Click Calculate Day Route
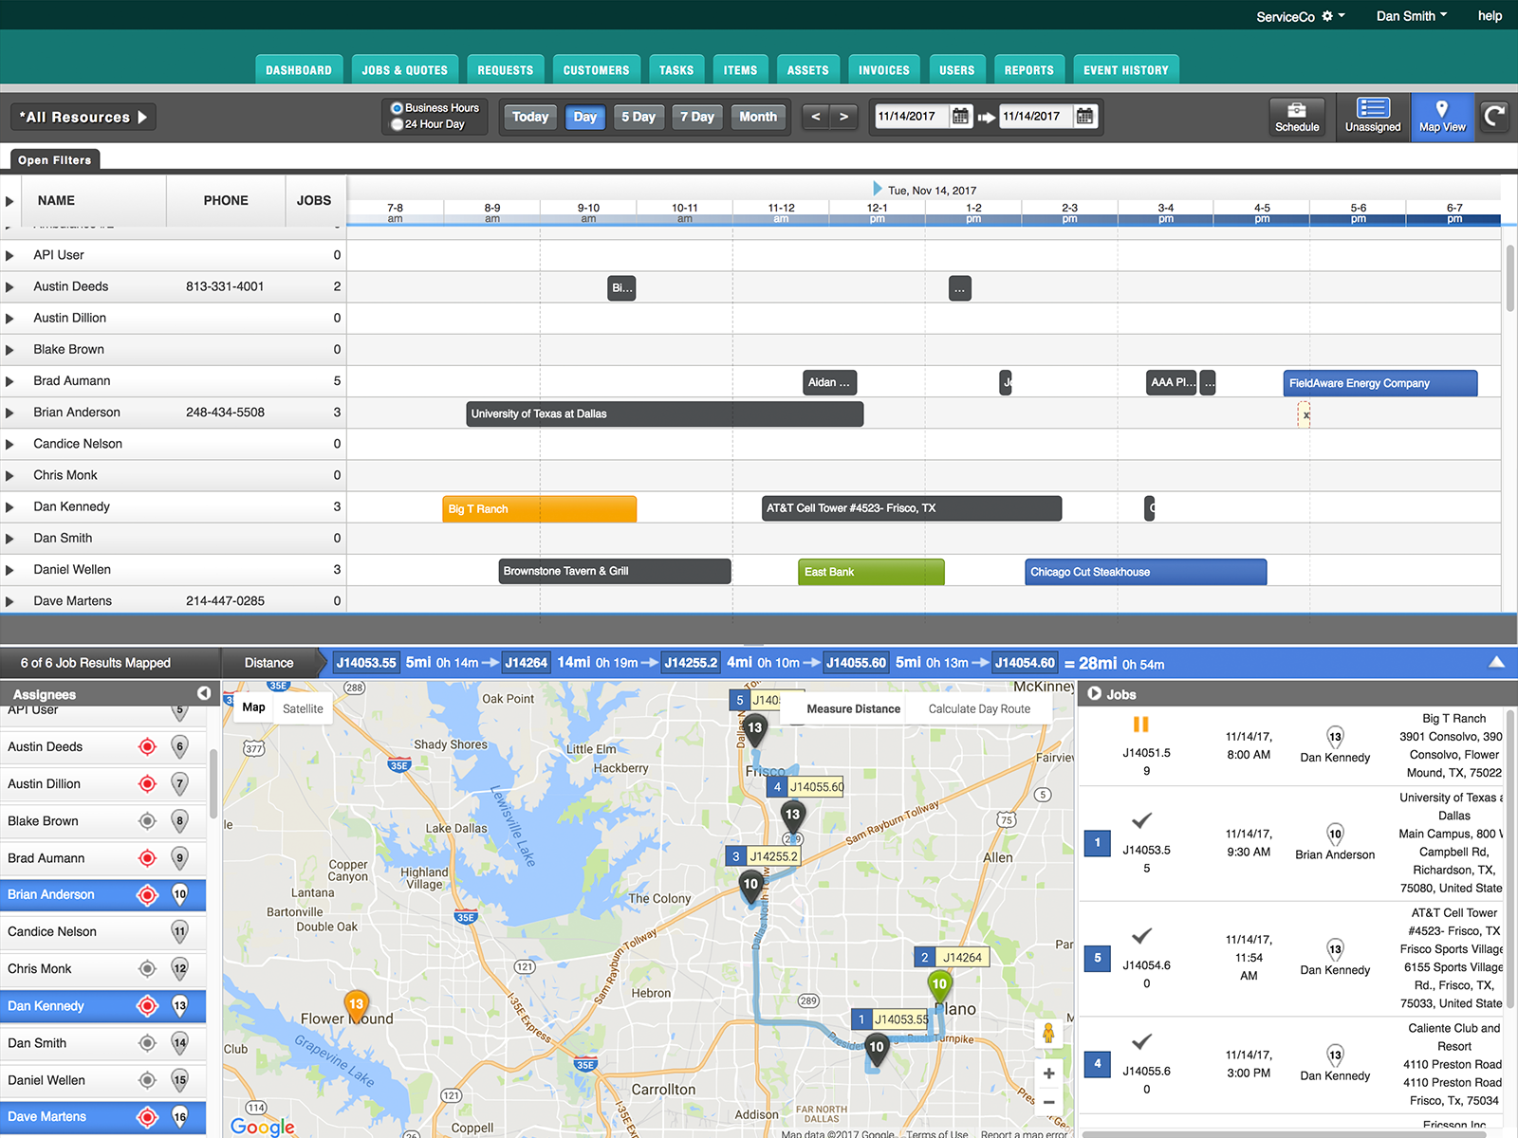Viewport: 1518px width, 1138px height. (979, 708)
